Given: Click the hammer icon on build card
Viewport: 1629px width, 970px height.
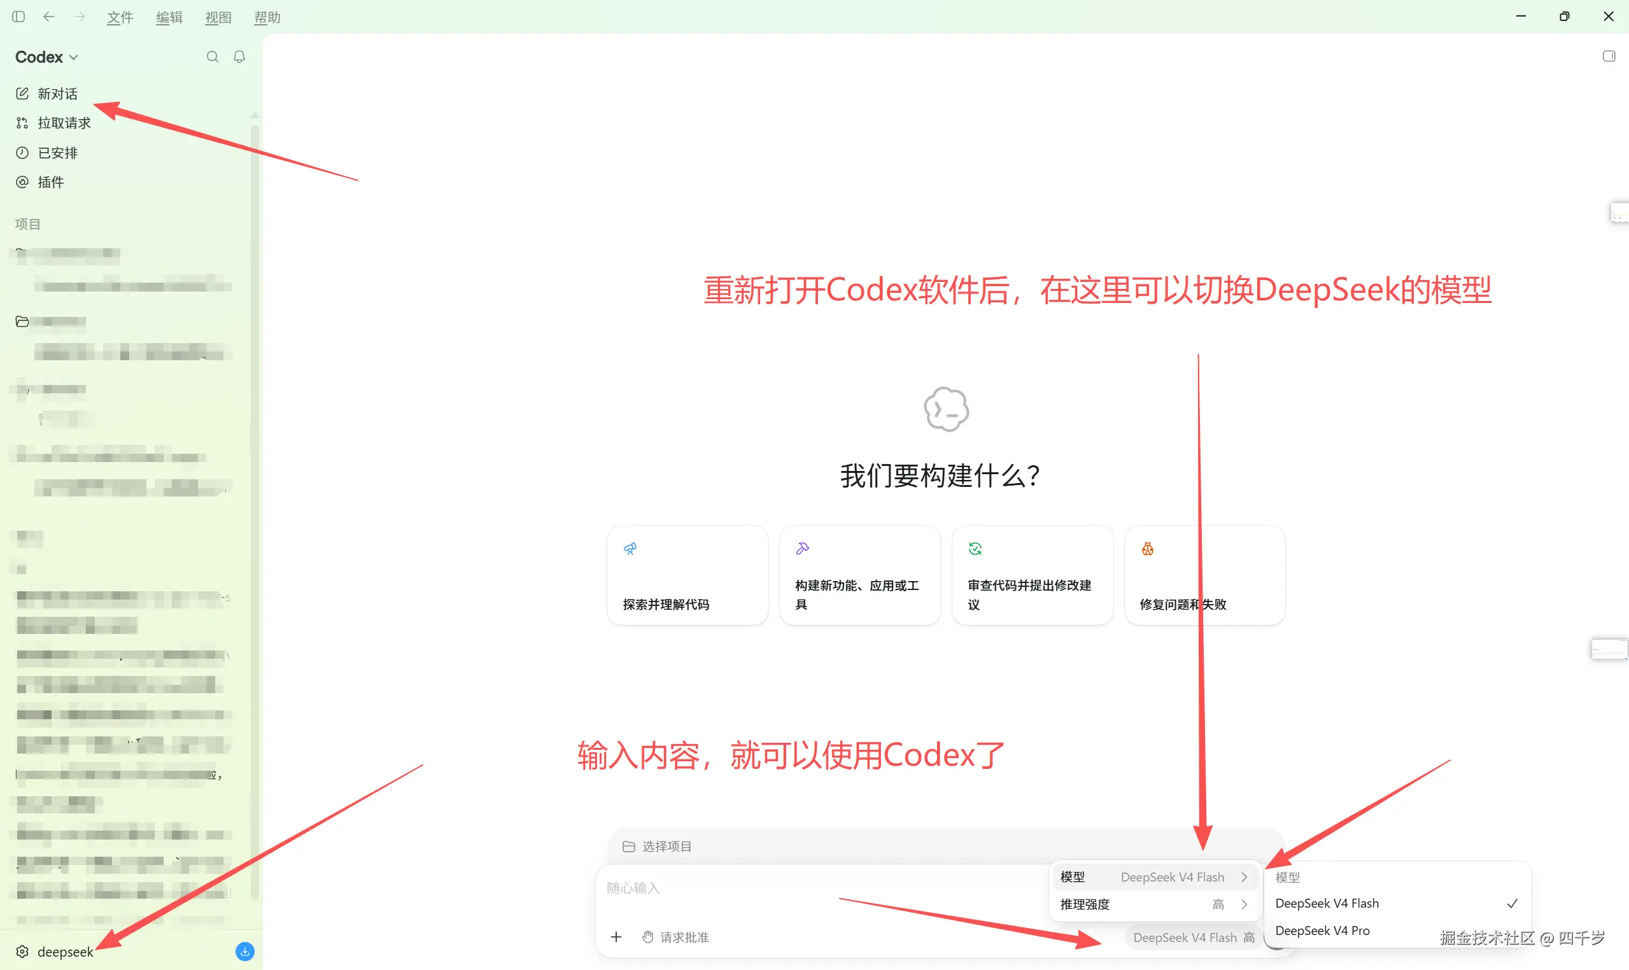Looking at the screenshot, I should click(803, 549).
